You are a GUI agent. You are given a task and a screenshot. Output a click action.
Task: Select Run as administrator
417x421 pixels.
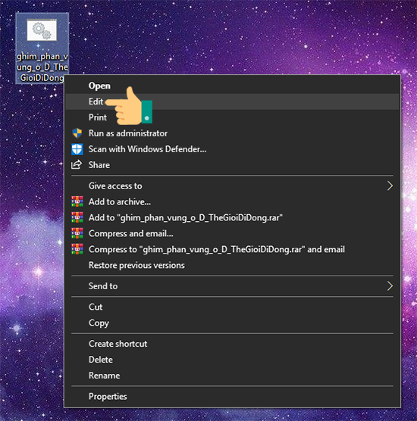pyautogui.click(x=232, y=133)
